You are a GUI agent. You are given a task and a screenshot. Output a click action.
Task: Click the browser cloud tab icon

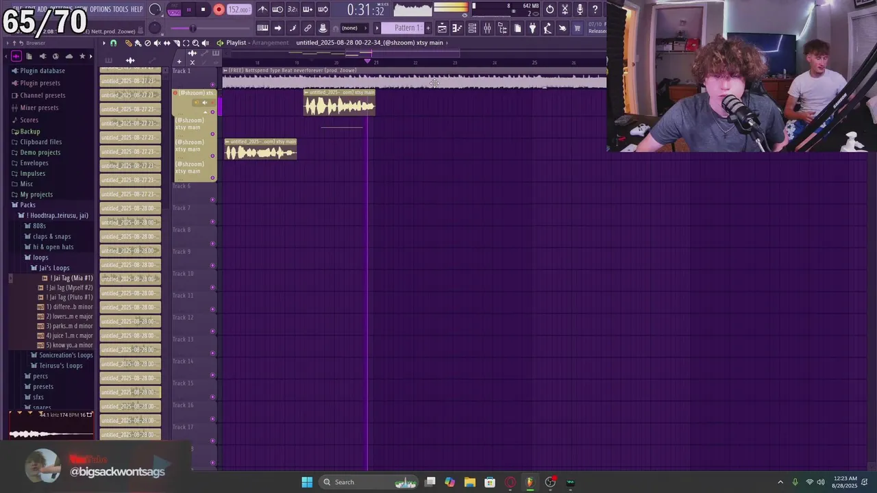click(69, 56)
